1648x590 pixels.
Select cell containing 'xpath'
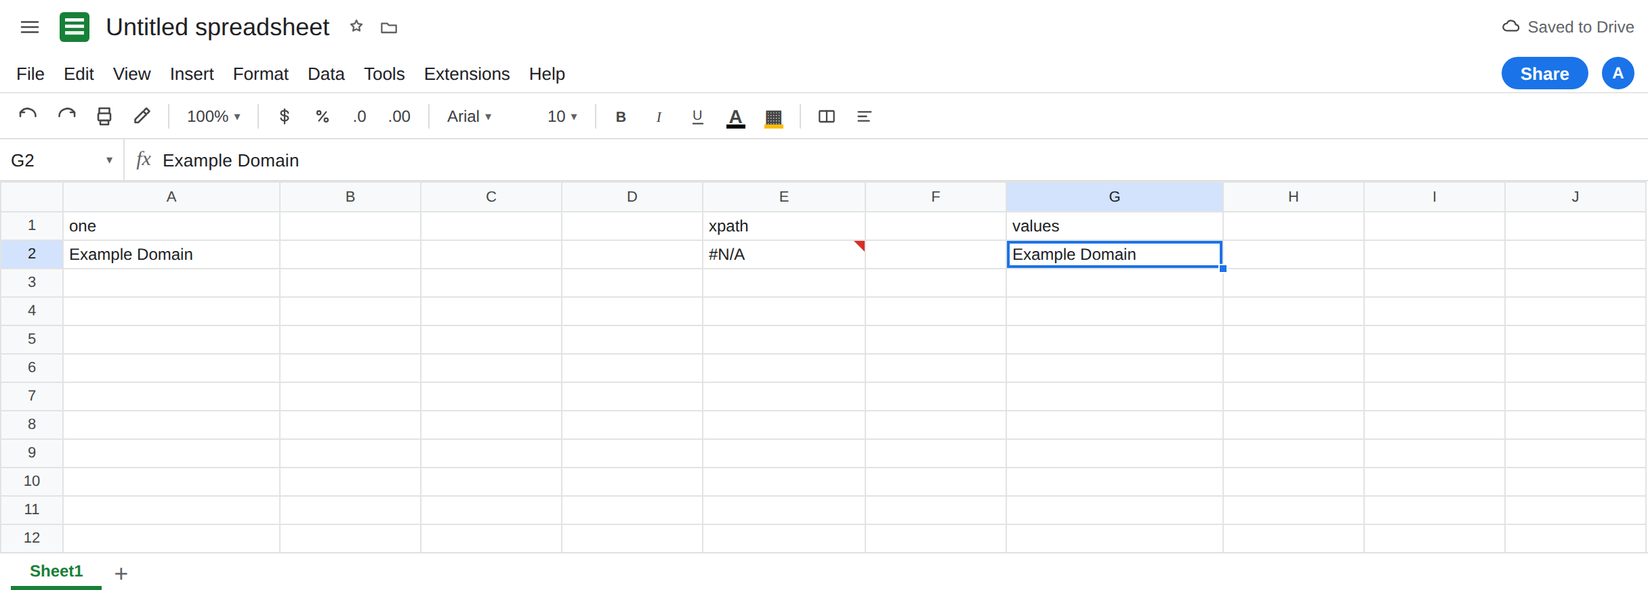click(x=784, y=226)
